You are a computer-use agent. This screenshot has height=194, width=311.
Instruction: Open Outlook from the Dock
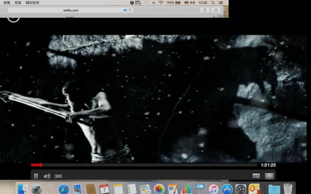click(254, 189)
